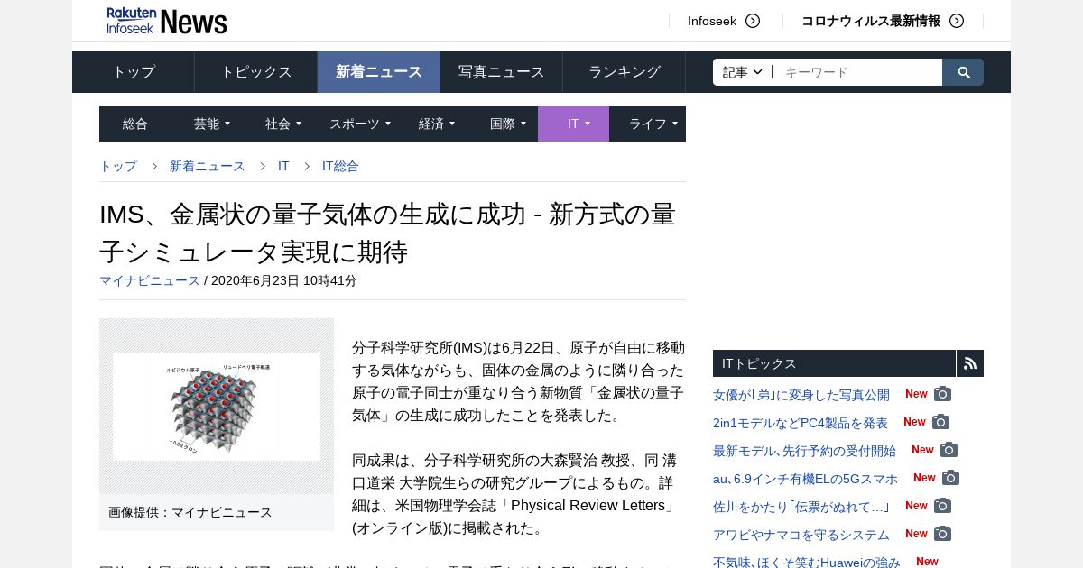Click the article headline IMS、金属状の量子気体
The width and height of the screenshot is (1083, 568).
(387, 233)
